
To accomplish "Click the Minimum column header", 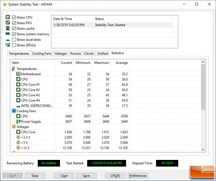I will [x=83, y=63].
